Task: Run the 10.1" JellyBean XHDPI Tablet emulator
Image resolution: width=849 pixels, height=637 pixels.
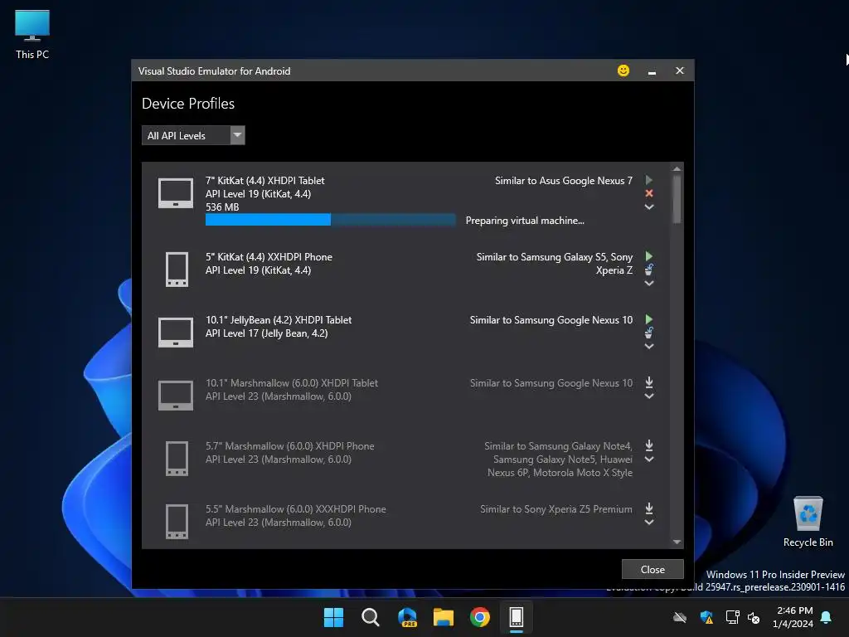Action: pos(649,319)
